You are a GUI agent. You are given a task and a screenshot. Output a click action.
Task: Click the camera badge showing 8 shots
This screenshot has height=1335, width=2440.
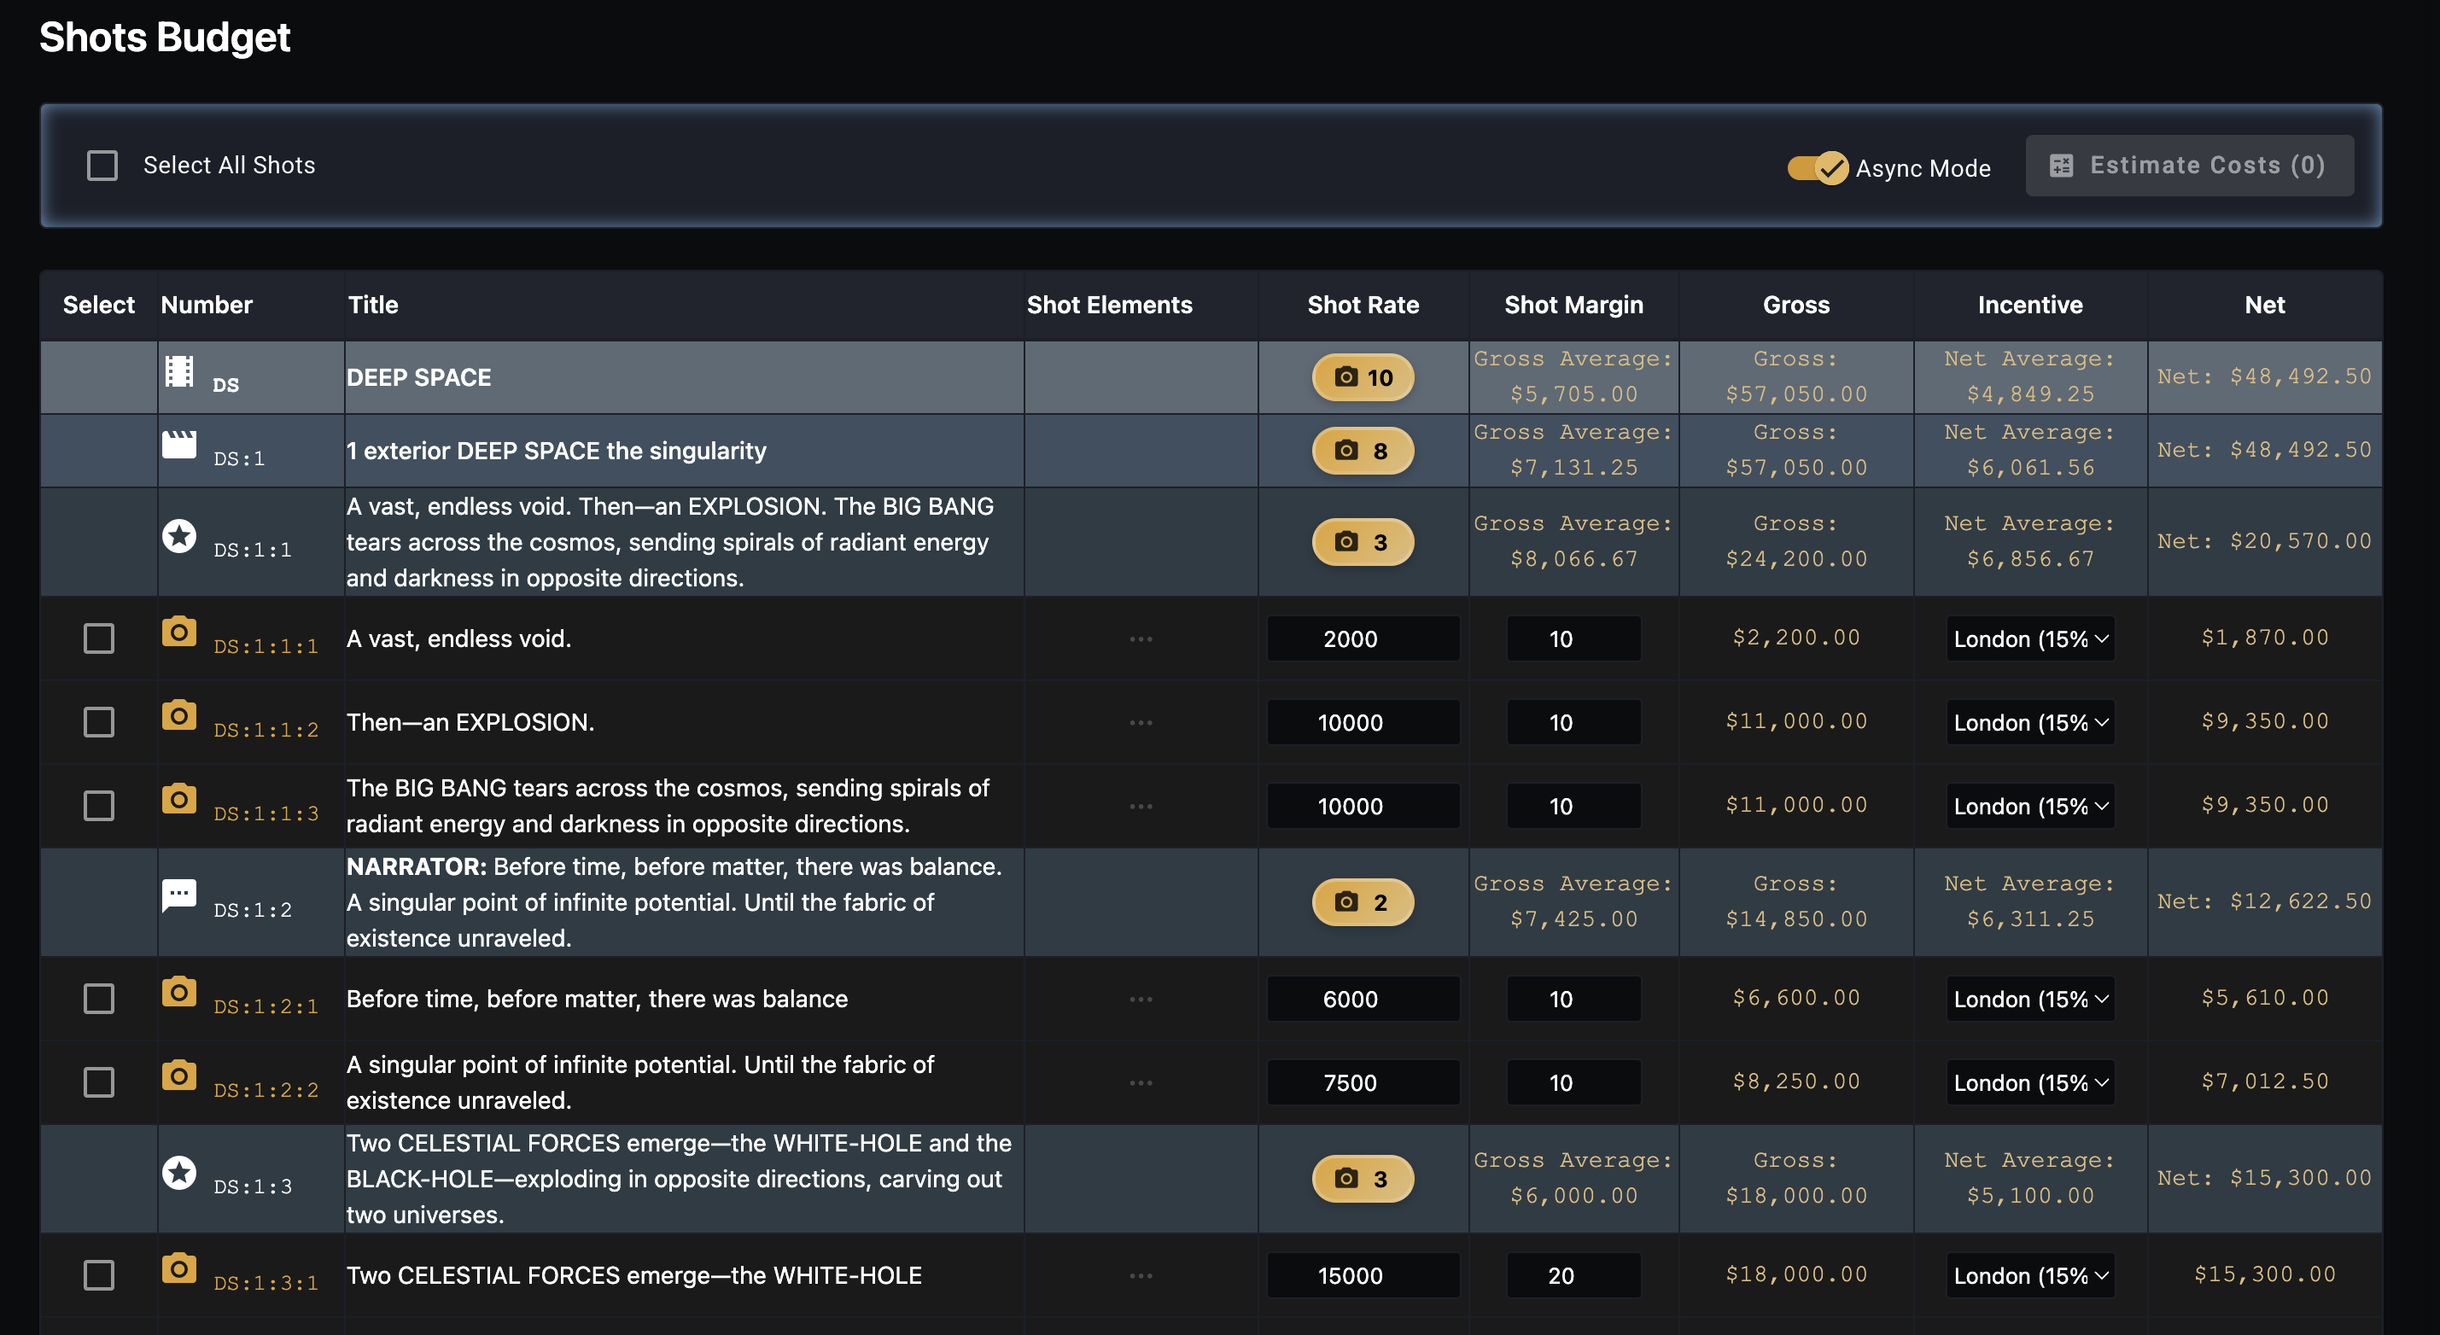pyautogui.click(x=1362, y=451)
